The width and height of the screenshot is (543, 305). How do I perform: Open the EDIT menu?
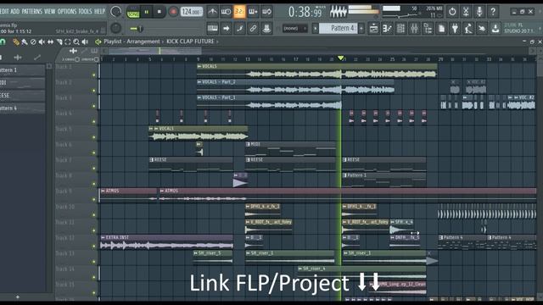coord(4,11)
